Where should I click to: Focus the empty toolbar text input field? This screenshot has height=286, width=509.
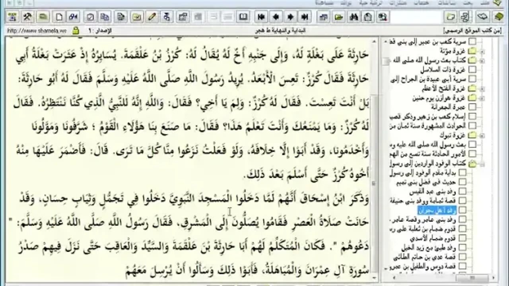(x=416, y=17)
